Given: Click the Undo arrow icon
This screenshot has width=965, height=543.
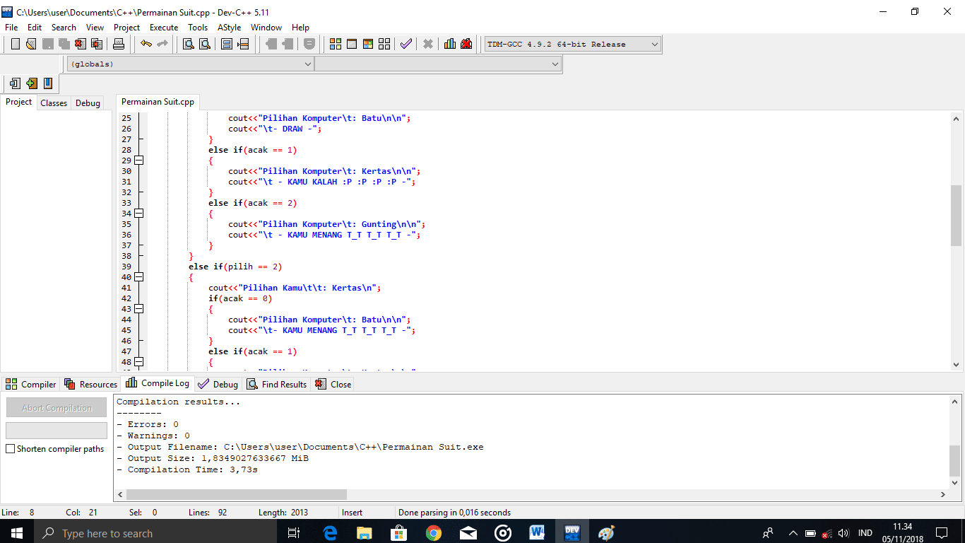Looking at the screenshot, I should click(146, 44).
